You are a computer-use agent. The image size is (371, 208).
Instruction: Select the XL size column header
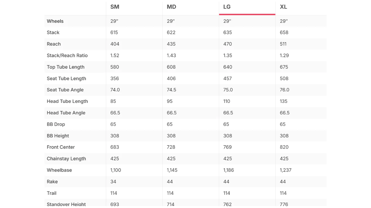pyautogui.click(x=283, y=7)
